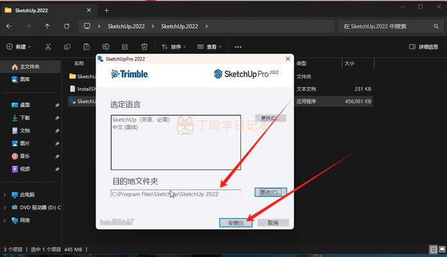The height and width of the screenshot is (257, 447).
Task: Select 中文 (简体) in language list
Action: pyautogui.click(x=125, y=128)
